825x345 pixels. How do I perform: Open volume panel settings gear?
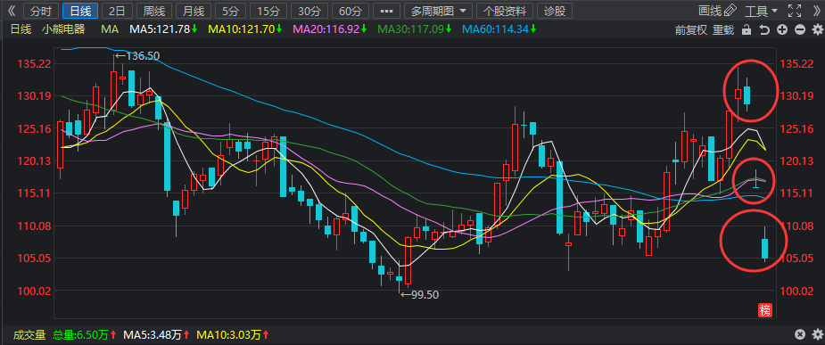[x=817, y=334]
